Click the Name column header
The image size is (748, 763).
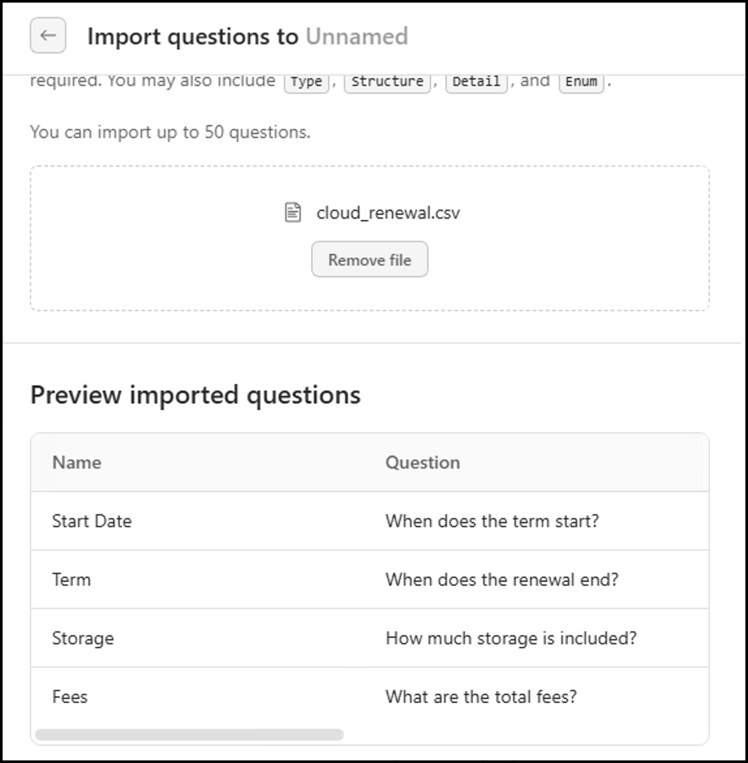pos(77,462)
